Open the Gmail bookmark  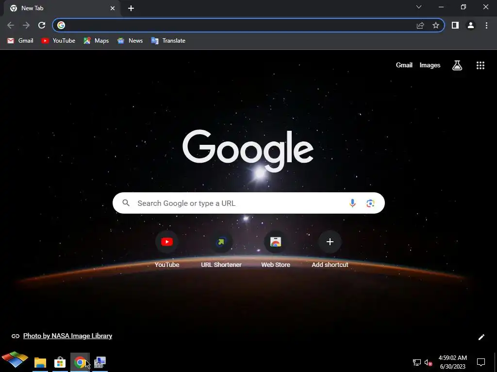20,41
